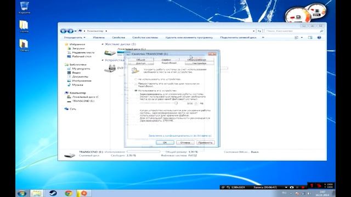Open the view options dropdown arrow in the Explorer toolbar
The width and height of the screenshot is (351, 197).
coord(302,38)
